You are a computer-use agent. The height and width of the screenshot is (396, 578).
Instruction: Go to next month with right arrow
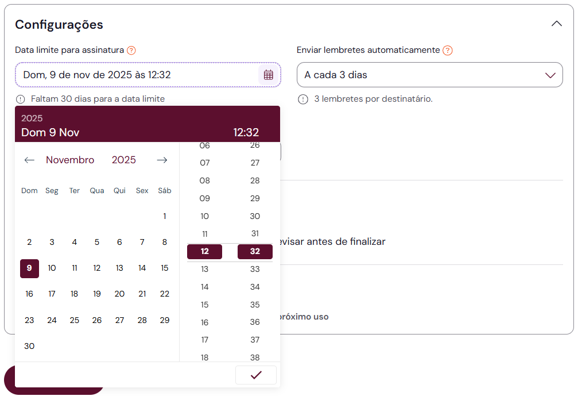coord(162,160)
